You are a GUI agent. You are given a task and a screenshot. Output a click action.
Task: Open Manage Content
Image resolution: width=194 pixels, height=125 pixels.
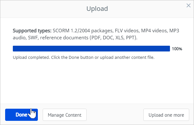pos(64,115)
